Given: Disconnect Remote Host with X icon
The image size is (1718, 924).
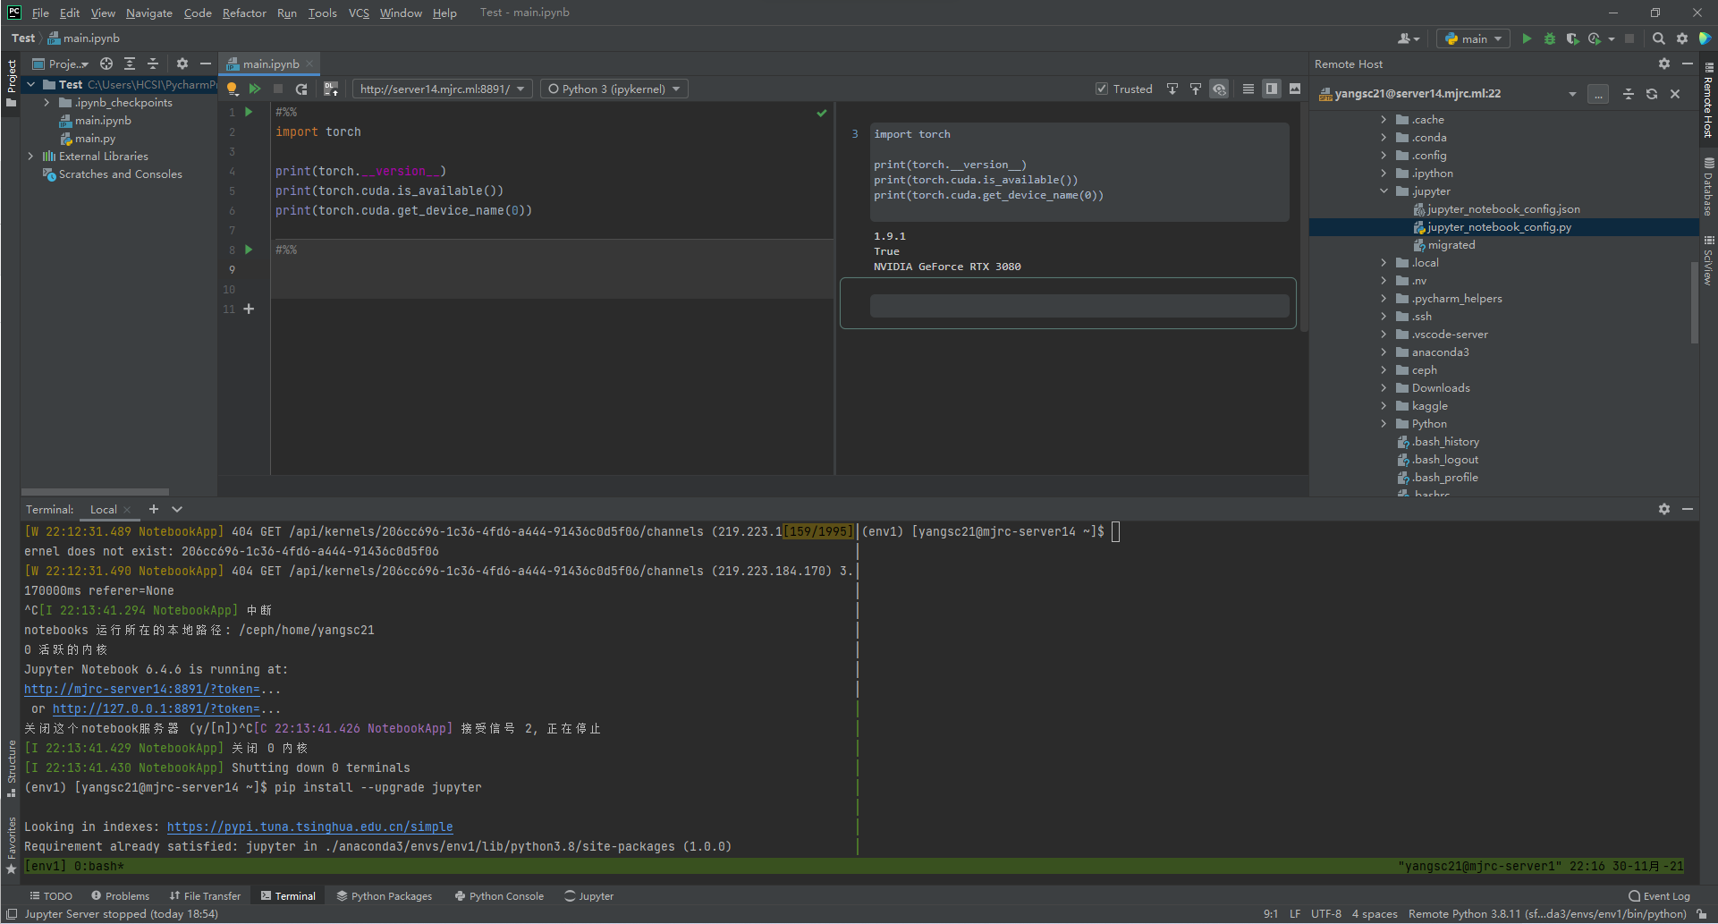Looking at the screenshot, I should (x=1675, y=94).
